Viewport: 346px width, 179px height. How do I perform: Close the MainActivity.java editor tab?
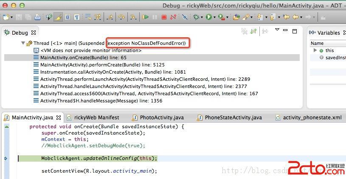tap(59, 118)
